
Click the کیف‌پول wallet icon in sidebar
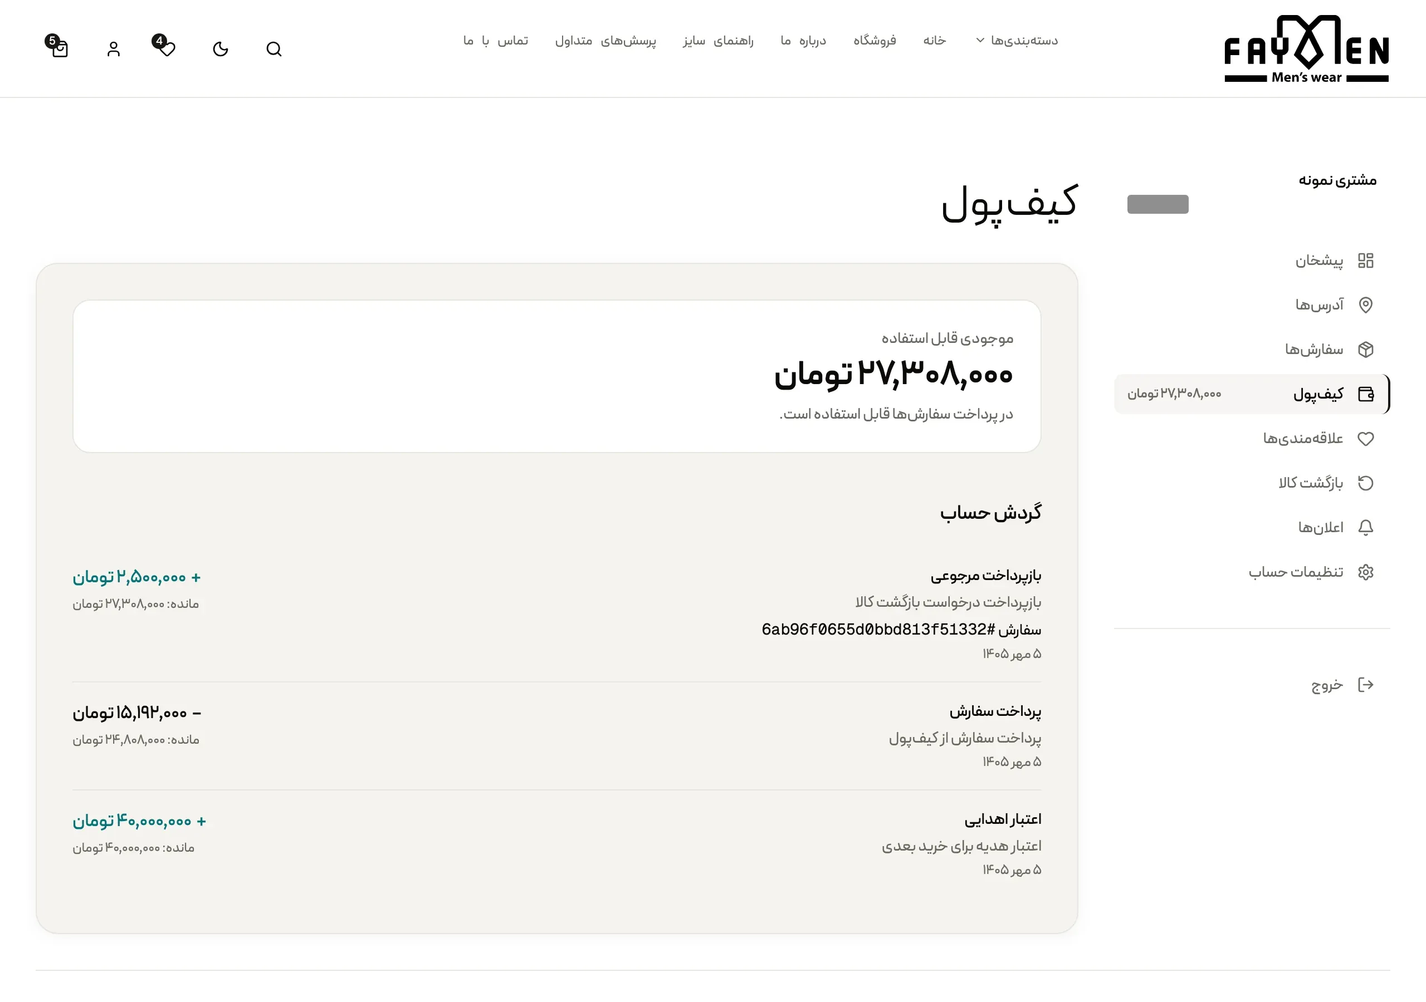1366,394
